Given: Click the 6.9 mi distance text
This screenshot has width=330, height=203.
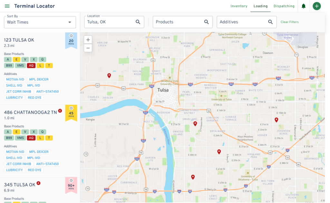Looking at the screenshot, I should (9, 190).
